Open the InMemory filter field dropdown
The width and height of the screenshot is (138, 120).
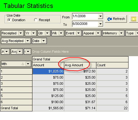[121, 33]
